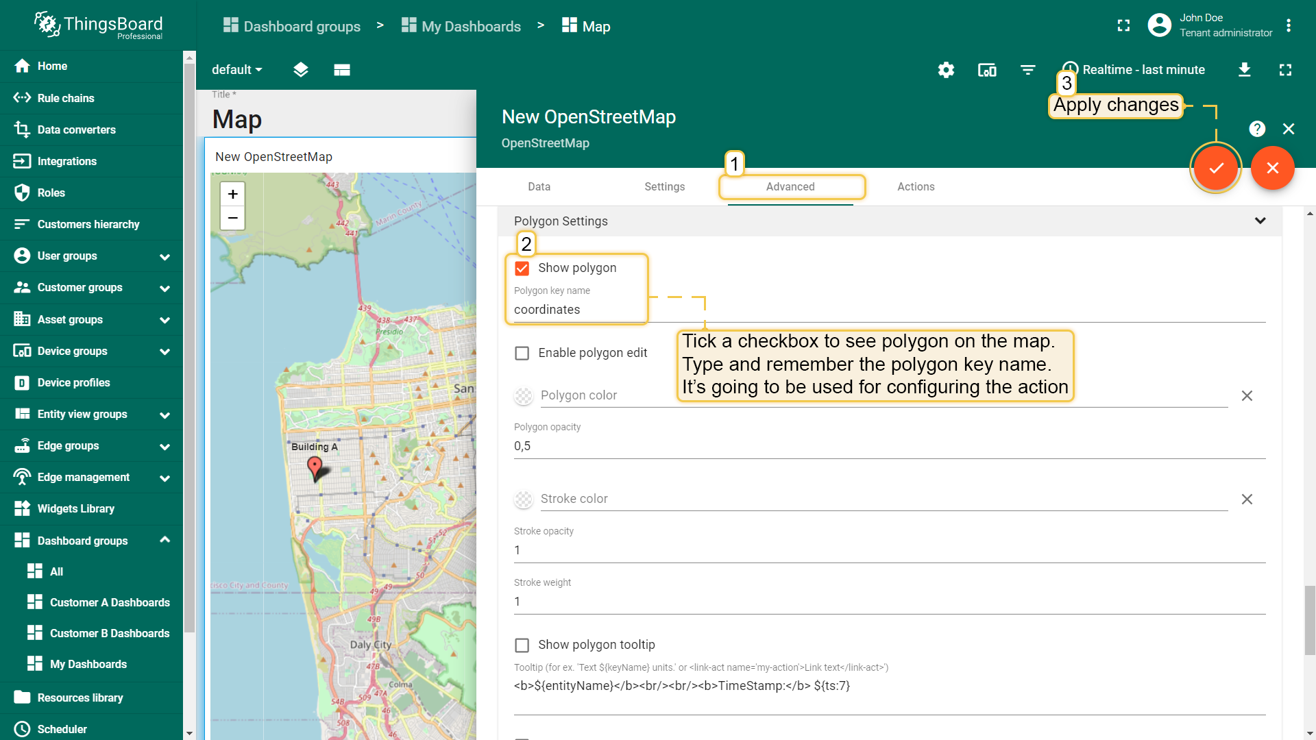The width and height of the screenshot is (1316, 740).
Task: Export dashboard with download icon
Action: [1245, 70]
